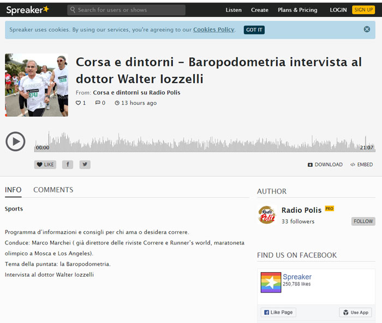The height and width of the screenshot is (323, 382).
Task: Click the PRO badge
Action: point(330,208)
